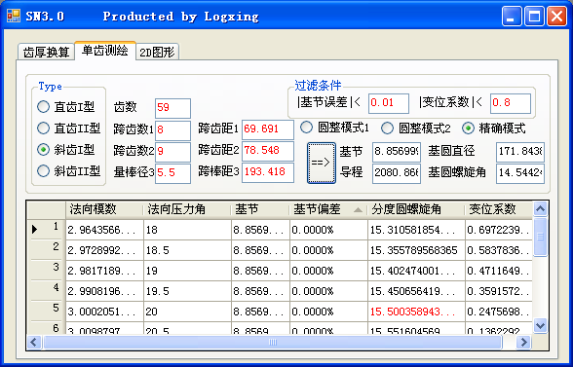573x367 pixels.
Task: Select row 1 header with arrow indicator
Action: (x=47, y=230)
